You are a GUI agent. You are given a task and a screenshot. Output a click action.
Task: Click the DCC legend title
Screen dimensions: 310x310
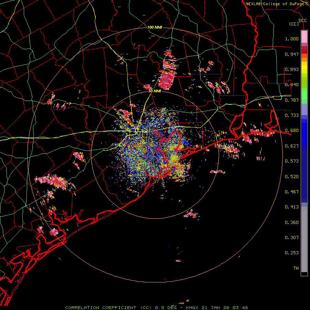point(302,21)
